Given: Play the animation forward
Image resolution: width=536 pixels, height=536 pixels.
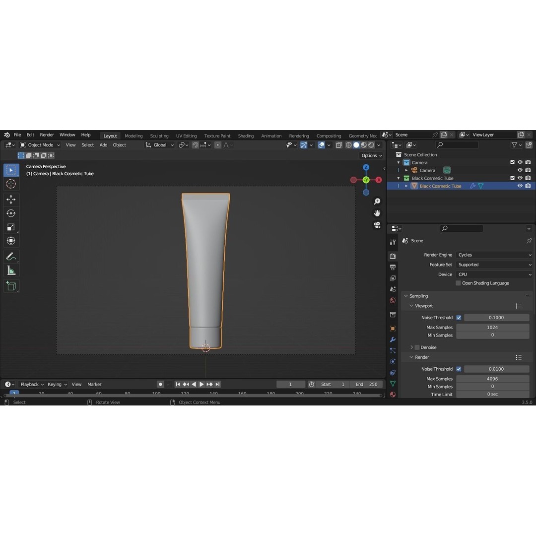Looking at the screenshot, I should [x=201, y=384].
